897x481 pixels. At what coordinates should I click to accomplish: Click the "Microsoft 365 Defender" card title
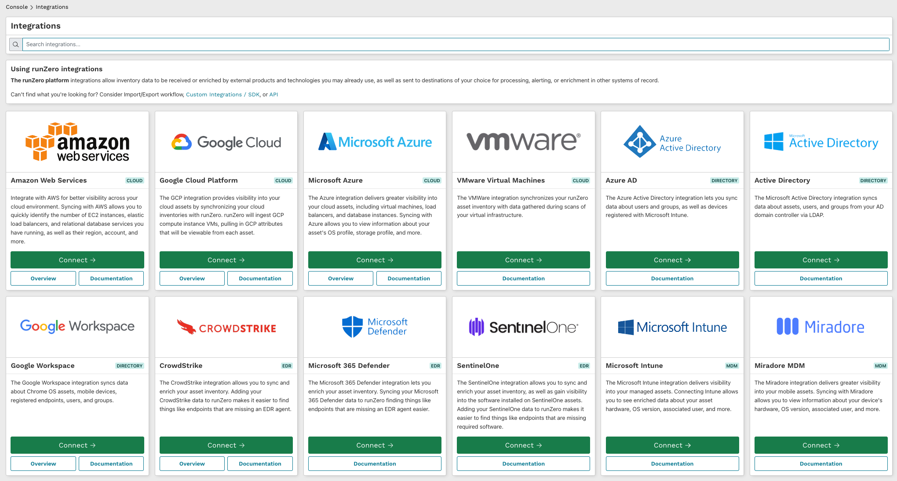pyautogui.click(x=349, y=366)
